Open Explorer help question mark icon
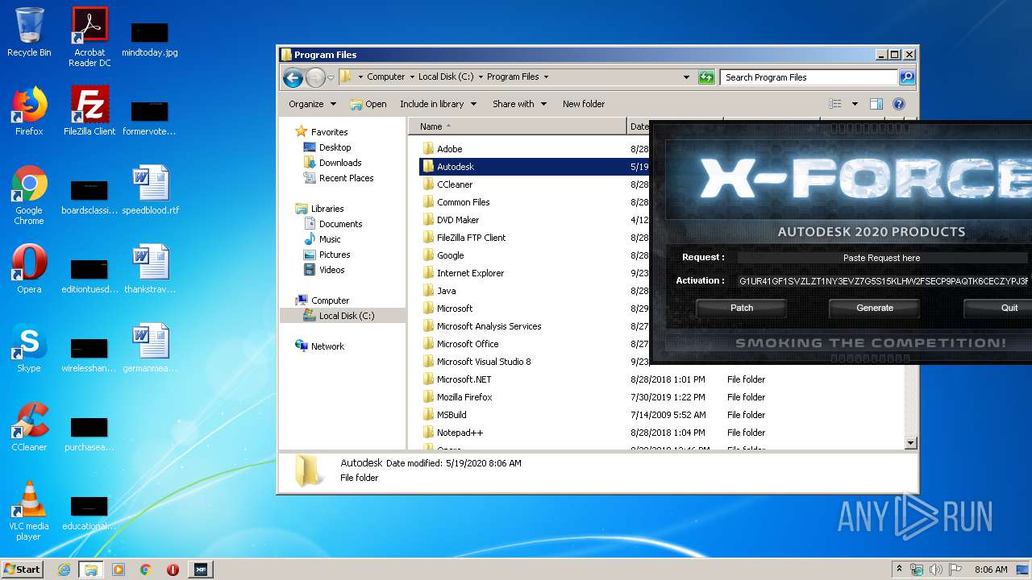Viewport: 1032px width, 580px height. 899,104
